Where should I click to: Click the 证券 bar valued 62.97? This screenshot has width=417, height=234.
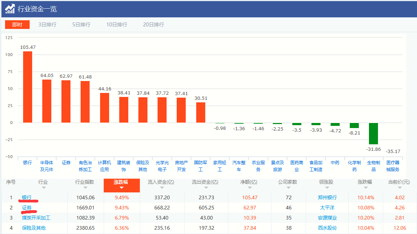66,101
